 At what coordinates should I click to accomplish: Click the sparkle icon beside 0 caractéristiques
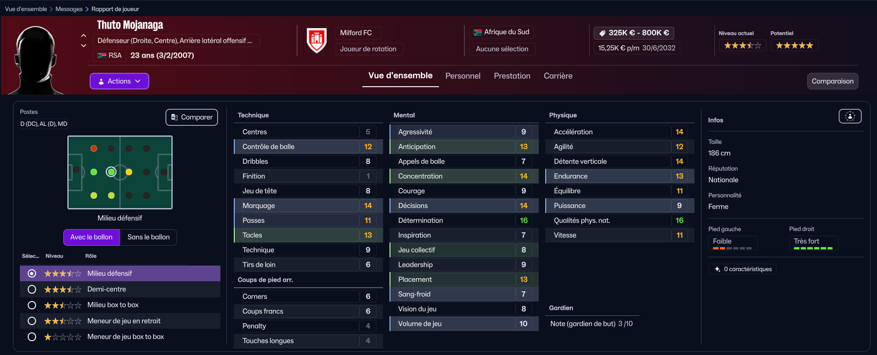717,269
